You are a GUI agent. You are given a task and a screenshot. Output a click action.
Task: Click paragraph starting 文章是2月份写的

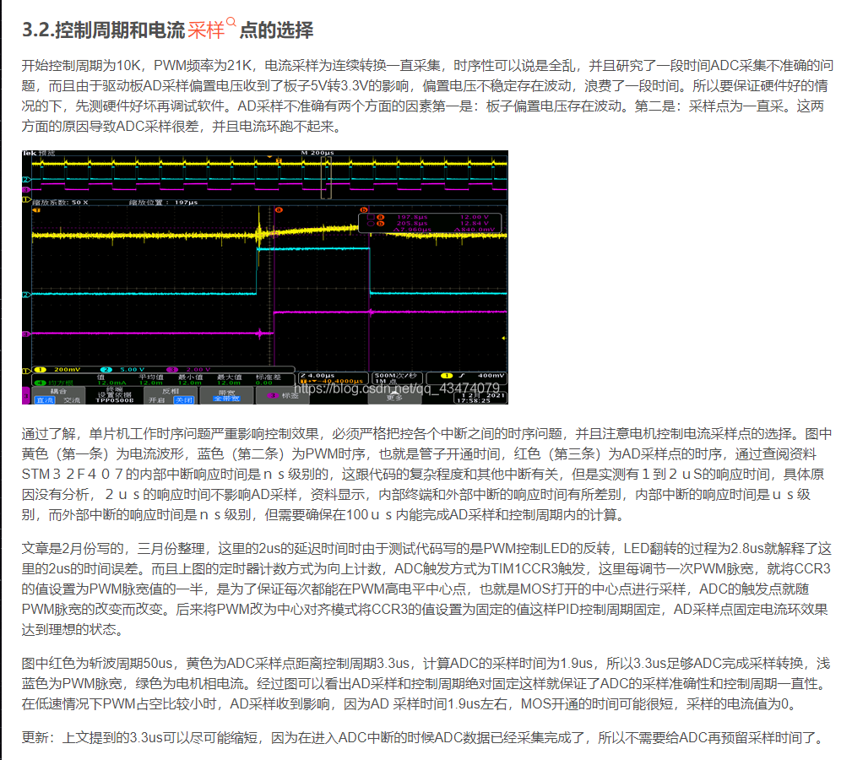click(x=426, y=589)
